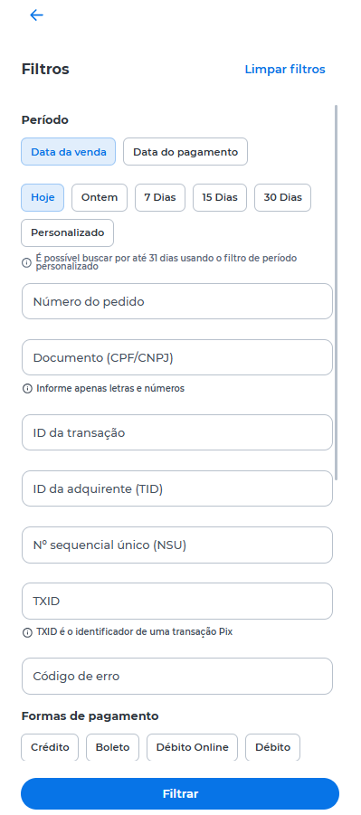Choose the Ontem period chip
The image size is (361, 815).
point(100,197)
